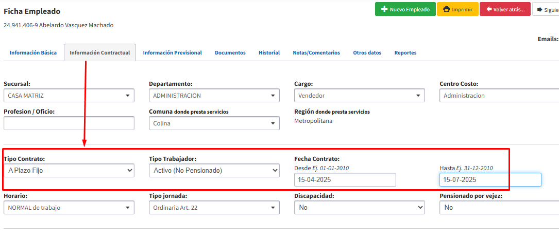The width and height of the screenshot is (559, 237).
Task: Open the Centro Costo dropdown showing Administracion
Action: tap(499, 96)
